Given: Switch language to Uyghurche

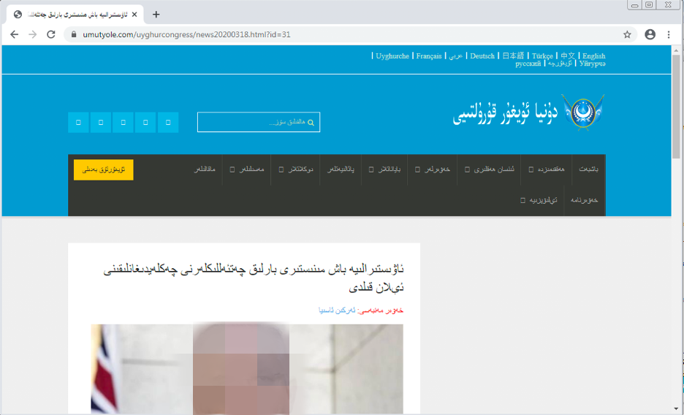Looking at the screenshot, I should pos(392,56).
